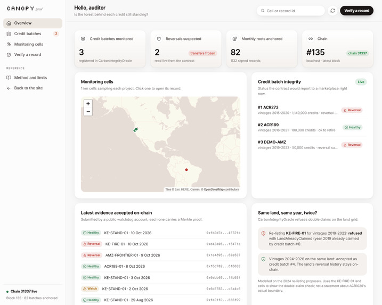Click the Live badge on Credit batch integrity
The height and width of the screenshot is (305, 382).
coord(361,82)
